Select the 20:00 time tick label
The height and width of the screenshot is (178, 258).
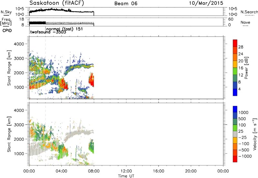(x=191, y=171)
